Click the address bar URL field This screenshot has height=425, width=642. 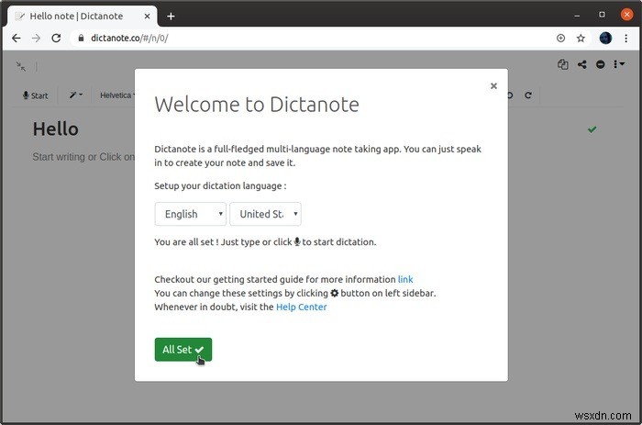tap(311, 39)
